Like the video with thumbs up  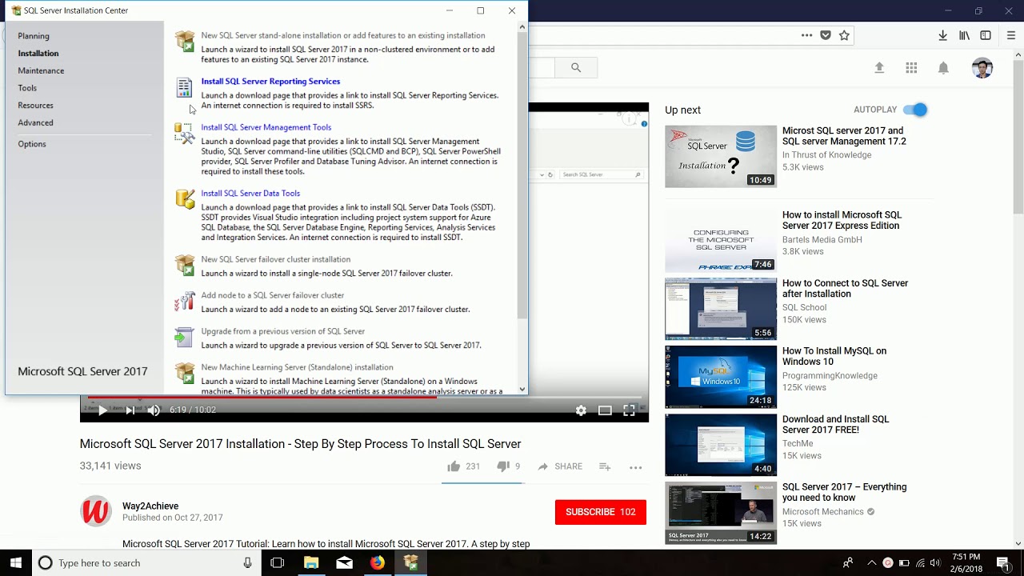click(454, 466)
